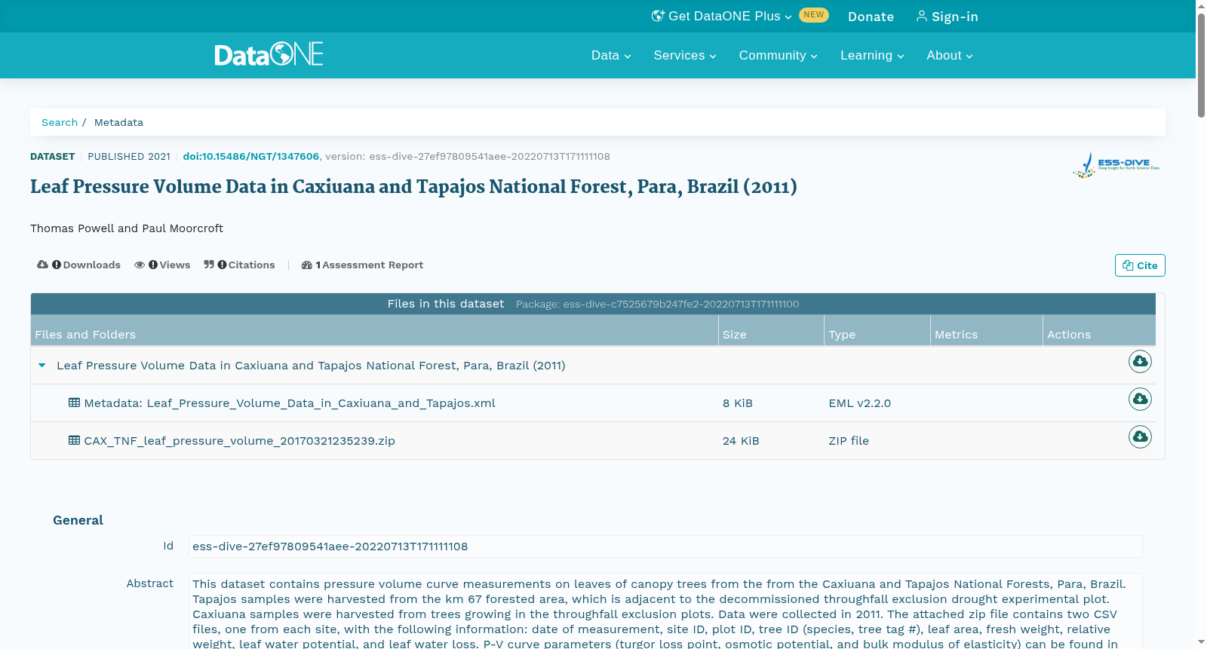
Task: Click the ZIP file type cell
Action: (849, 441)
